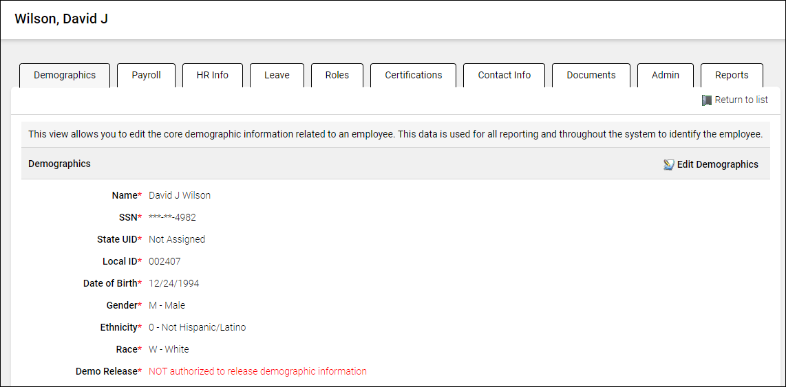This screenshot has width=786, height=387.
Task: Click the red Demo Release warning text
Action: pyautogui.click(x=257, y=372)
